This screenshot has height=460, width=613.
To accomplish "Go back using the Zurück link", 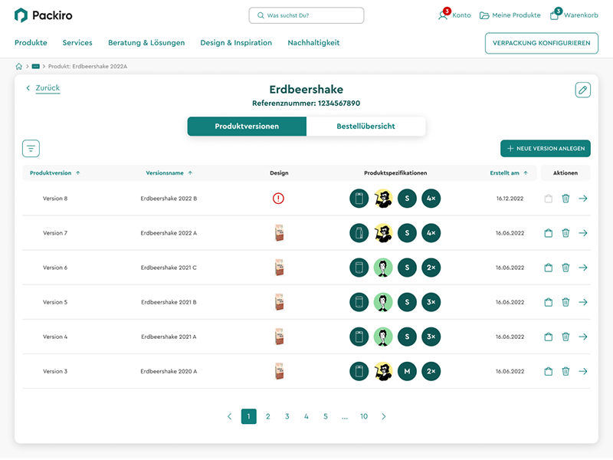I will point(47,88).
